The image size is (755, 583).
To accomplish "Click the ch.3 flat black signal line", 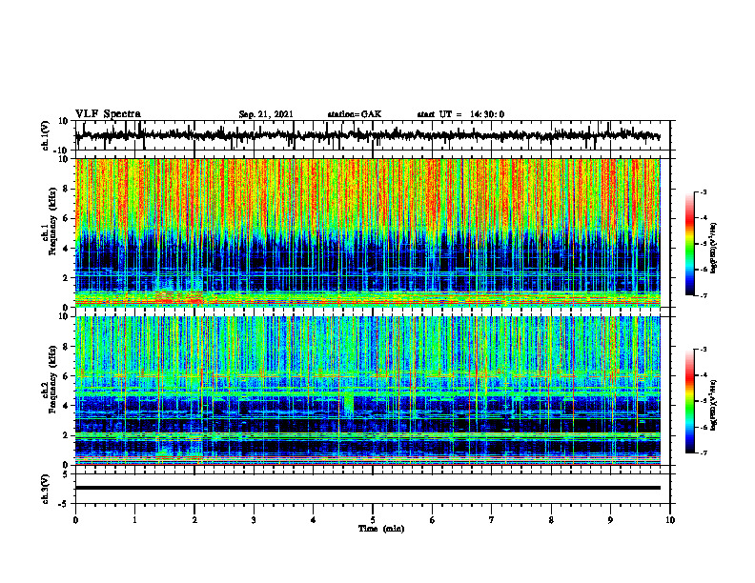I will pyautogui.click(x=368, y=488).
